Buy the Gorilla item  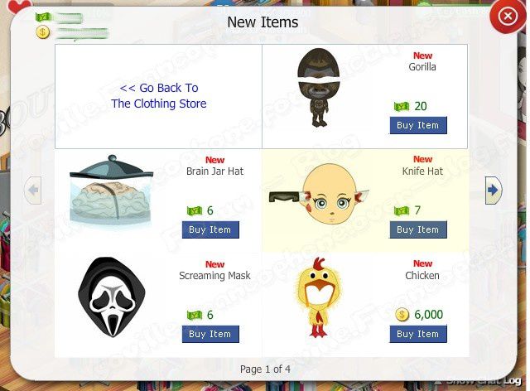418,125
